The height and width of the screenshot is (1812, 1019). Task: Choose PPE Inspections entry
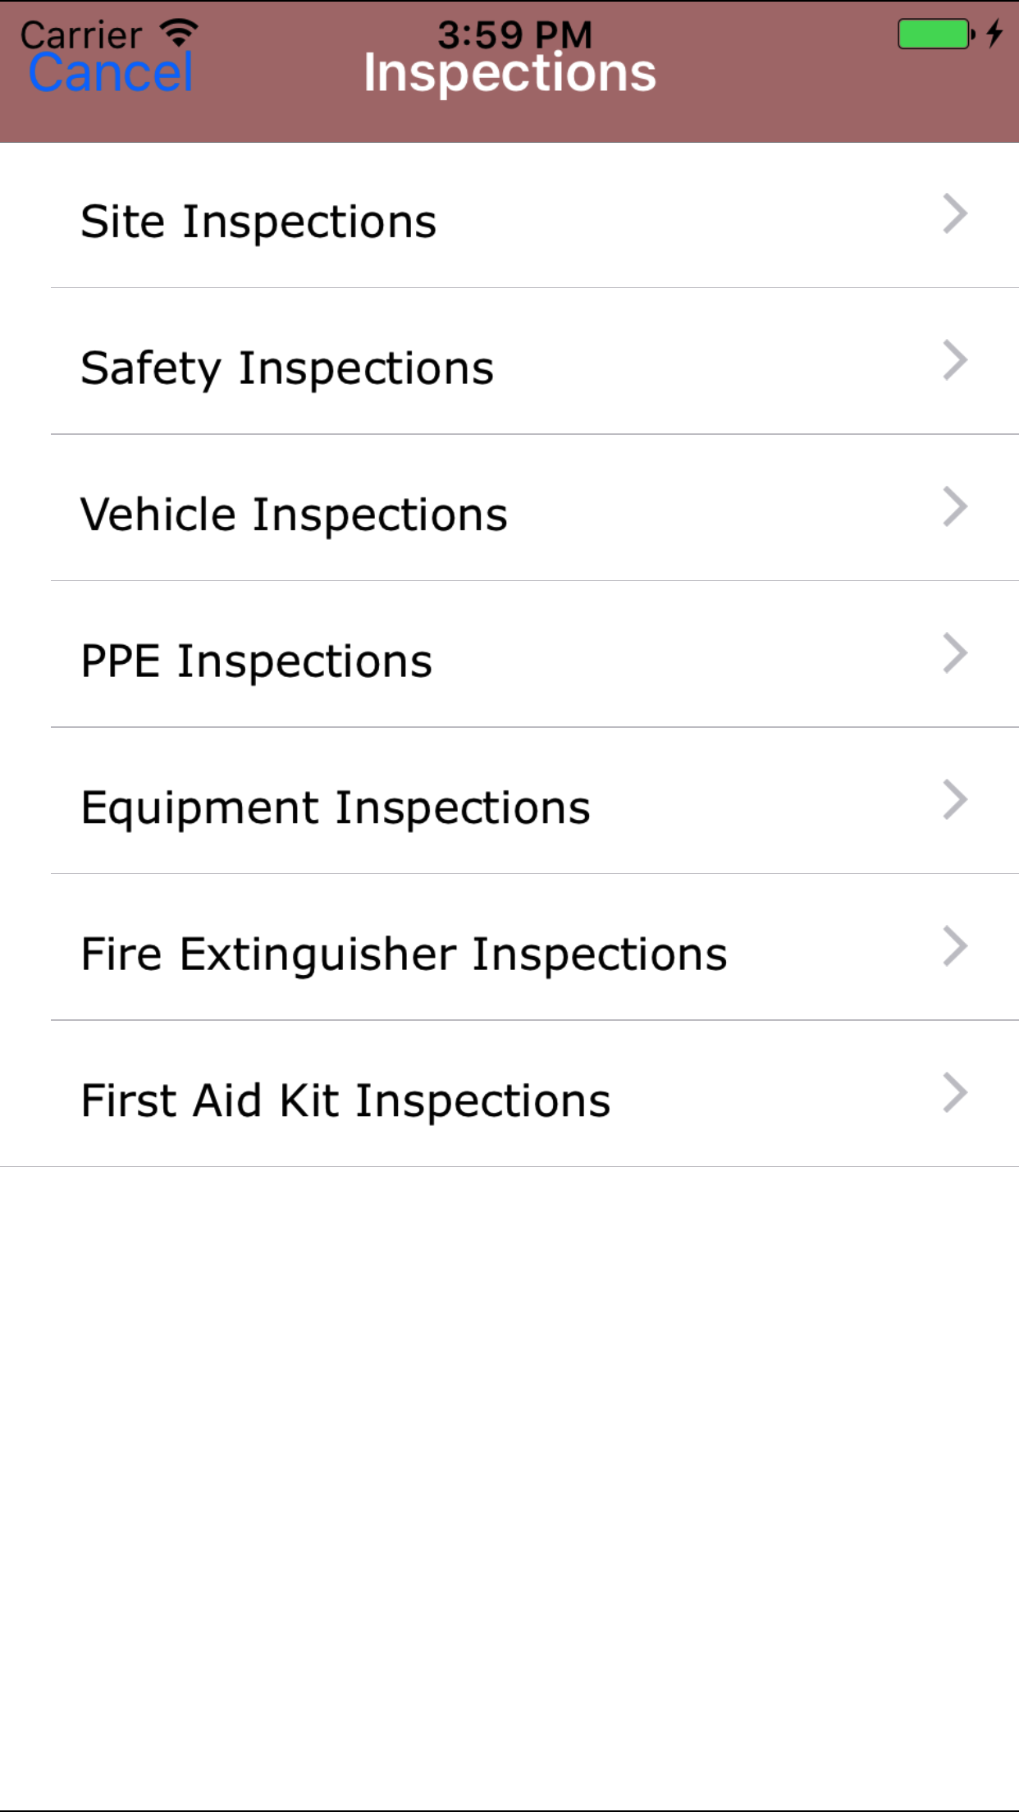(256, 661)
